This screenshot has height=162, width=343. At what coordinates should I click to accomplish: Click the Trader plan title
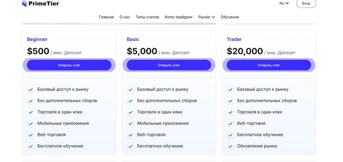point(234,40)
